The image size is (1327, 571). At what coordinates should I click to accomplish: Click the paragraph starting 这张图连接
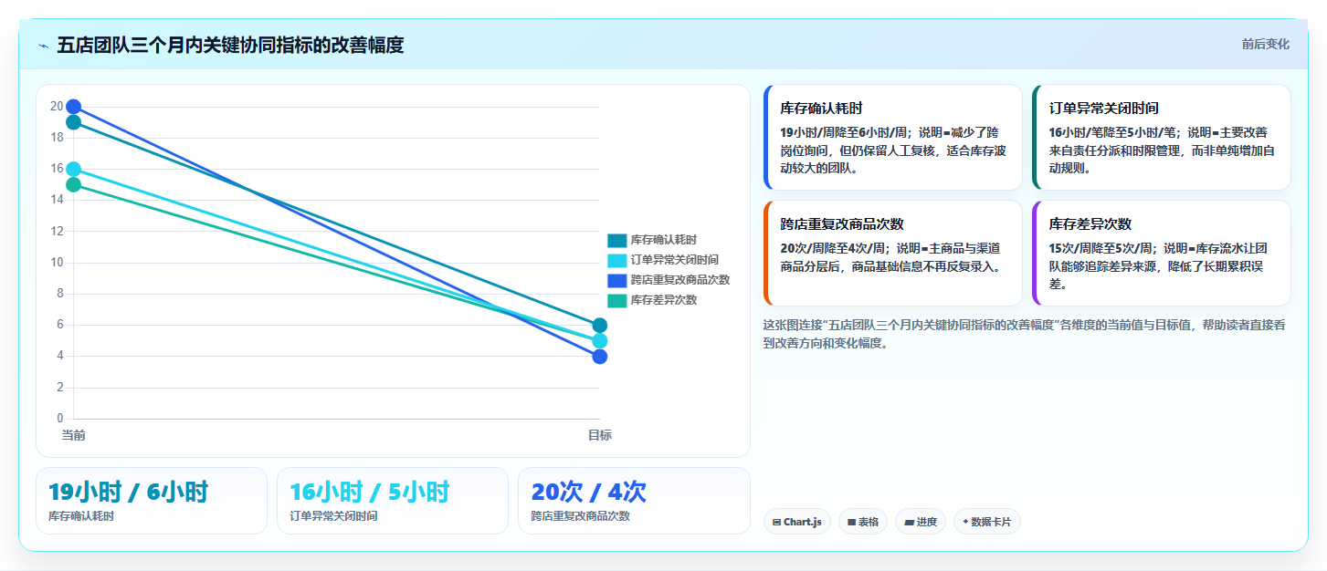pyautogui.click(x=1025, y=334)
